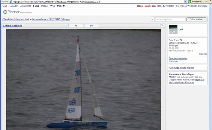Click the green 'Wechseln zu' go arrow
Image resolution: width=212 pixels, height=130 pixels.
189,2
